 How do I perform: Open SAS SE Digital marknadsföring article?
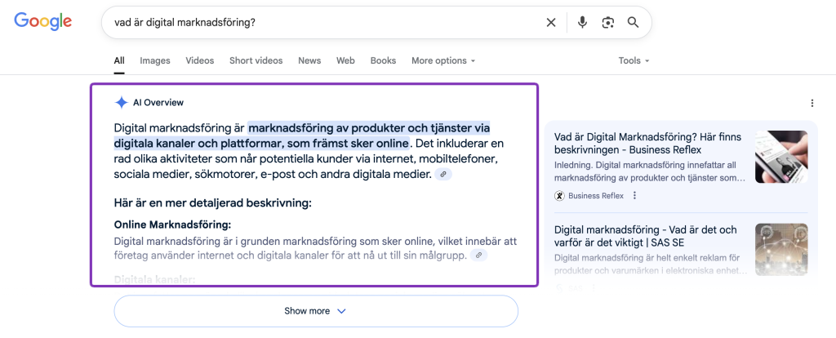click(645, 236)
